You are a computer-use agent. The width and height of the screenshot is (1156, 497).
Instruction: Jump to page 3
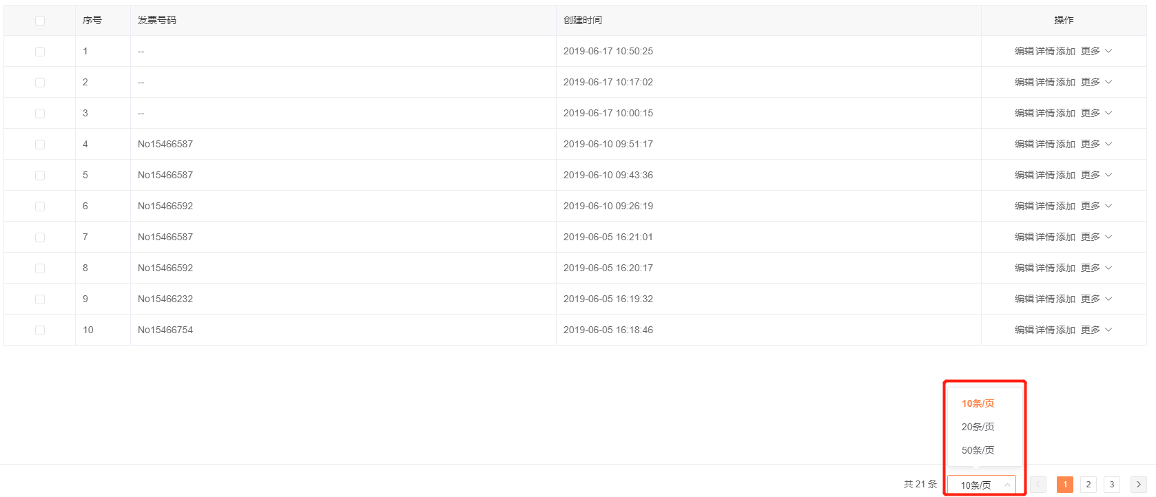[1112, 485]
